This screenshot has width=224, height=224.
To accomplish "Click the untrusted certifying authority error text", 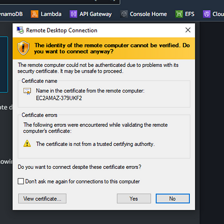I will (x=95, y=144).
